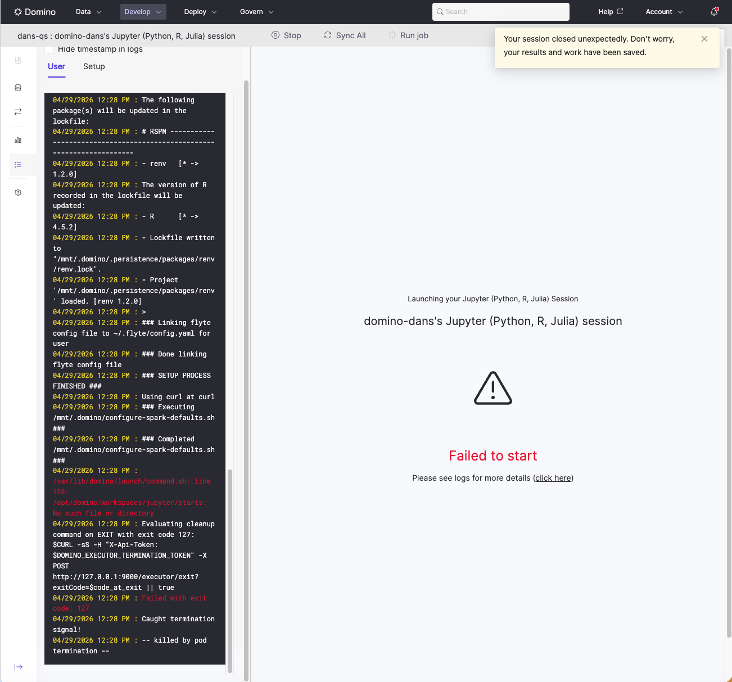732x682 pixels.
Task: Click the 'SETUP PROCESS FINISHED' log line
Action: [132, 381]
